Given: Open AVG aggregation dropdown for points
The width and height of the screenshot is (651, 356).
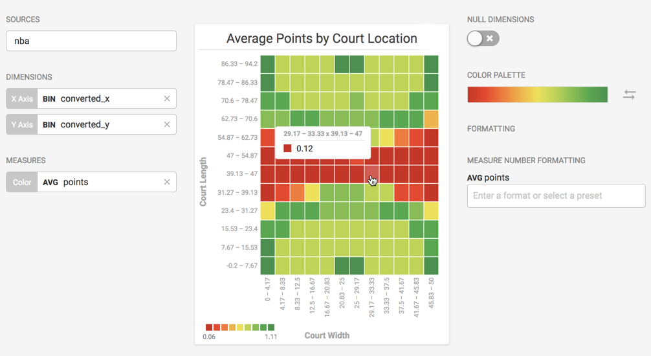Looking at the screenshot, I should pyautogui.click(x=50, y=182).
